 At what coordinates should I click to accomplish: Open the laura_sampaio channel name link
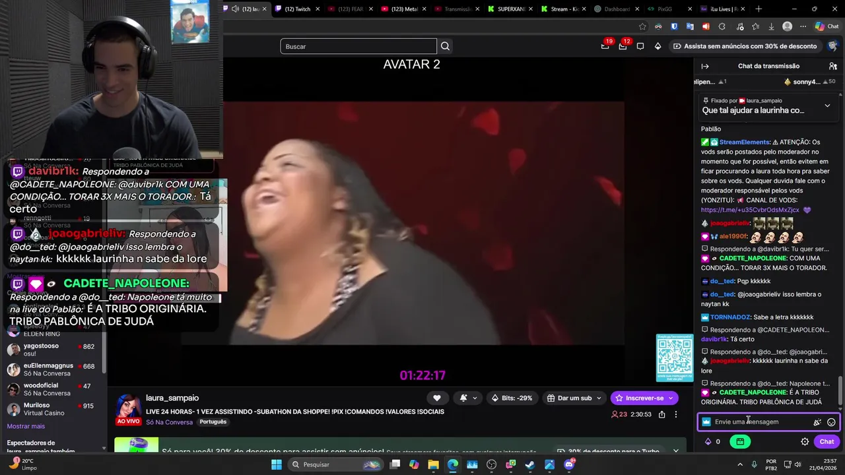[172, 398]
